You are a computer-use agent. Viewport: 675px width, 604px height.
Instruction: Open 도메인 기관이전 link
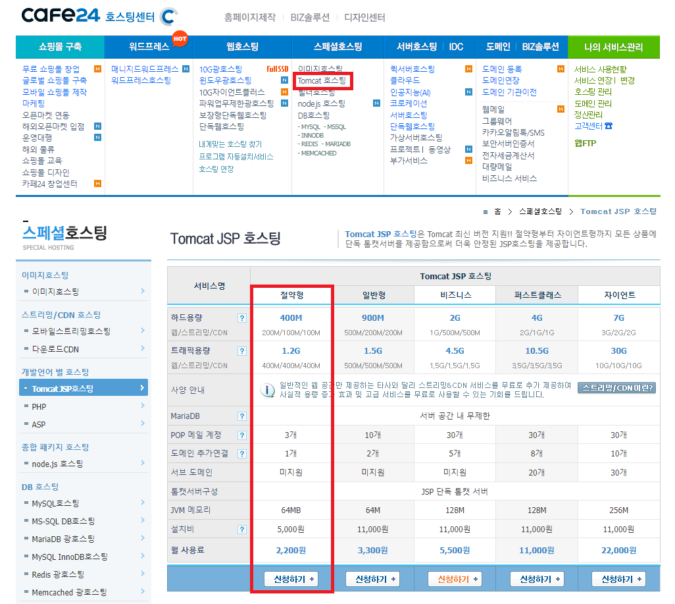click(509, 92)
